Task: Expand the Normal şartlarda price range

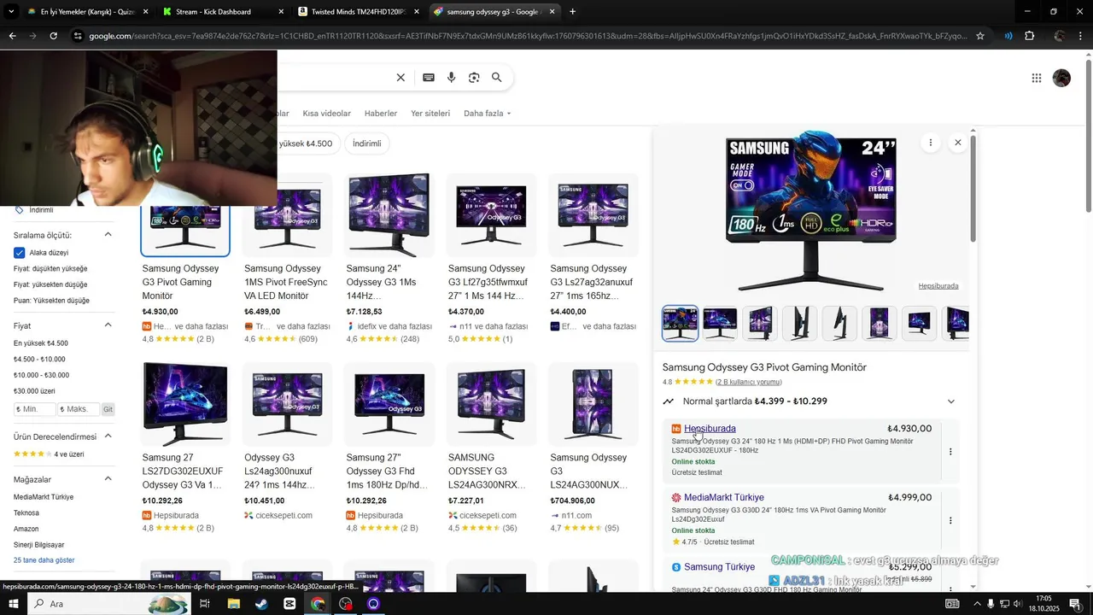Action: [951, 401]
